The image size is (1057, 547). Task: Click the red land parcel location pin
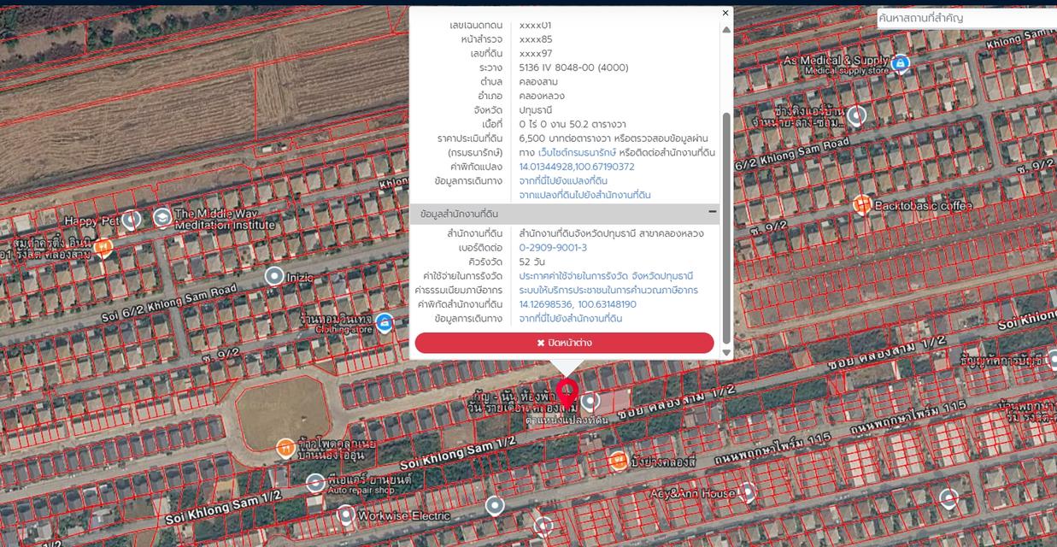click(567, 396)
